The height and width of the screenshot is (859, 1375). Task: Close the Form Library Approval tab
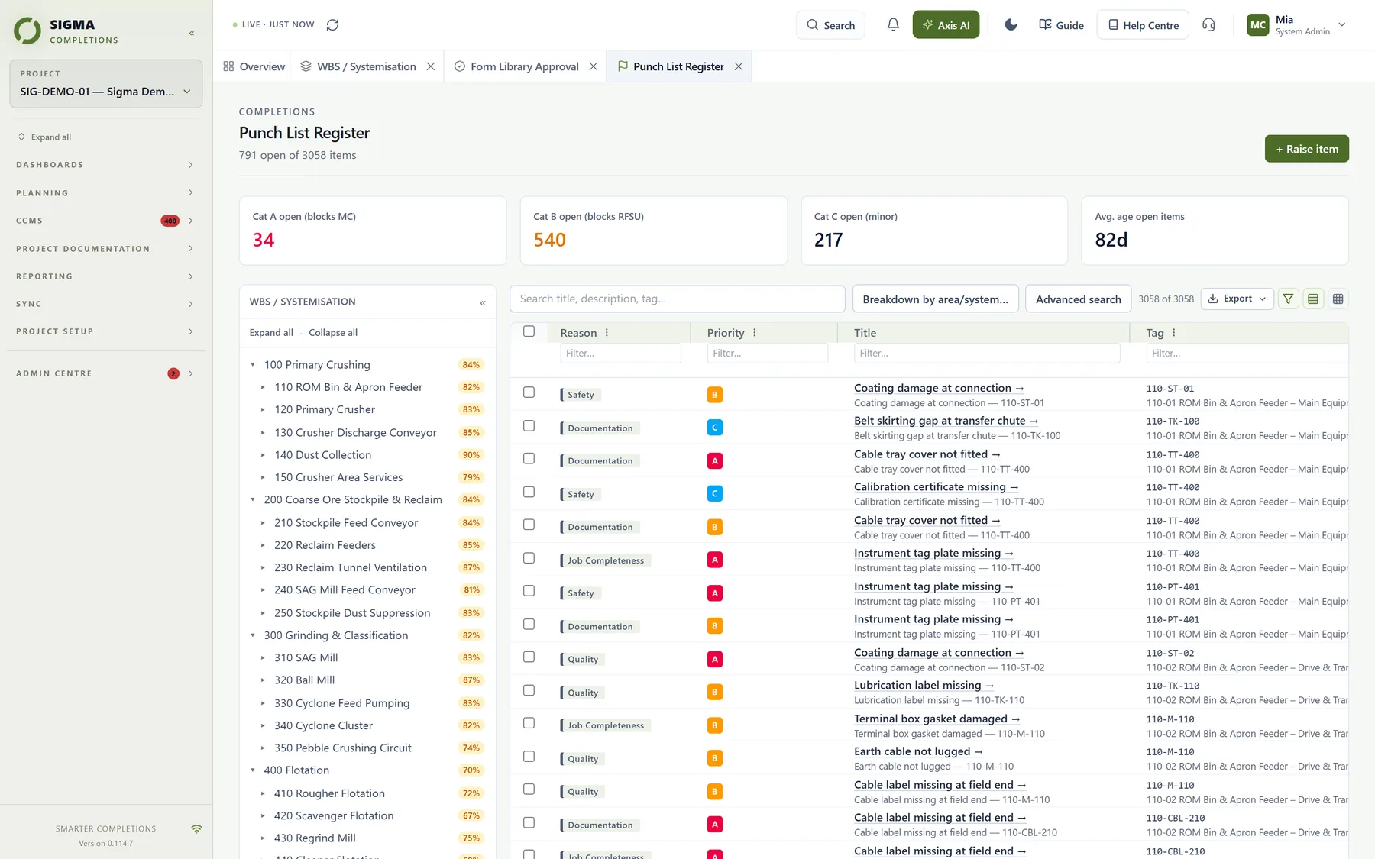click(594, 66)
